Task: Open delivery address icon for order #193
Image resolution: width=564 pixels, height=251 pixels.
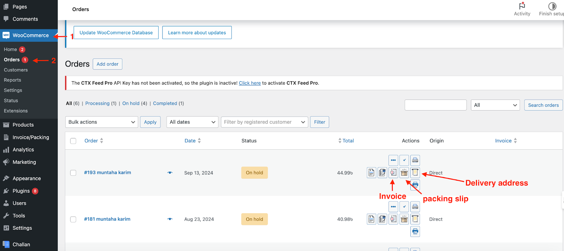Action: [415, 172]
